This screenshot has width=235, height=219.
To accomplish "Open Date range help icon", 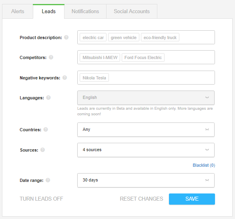I will (48, 180).
